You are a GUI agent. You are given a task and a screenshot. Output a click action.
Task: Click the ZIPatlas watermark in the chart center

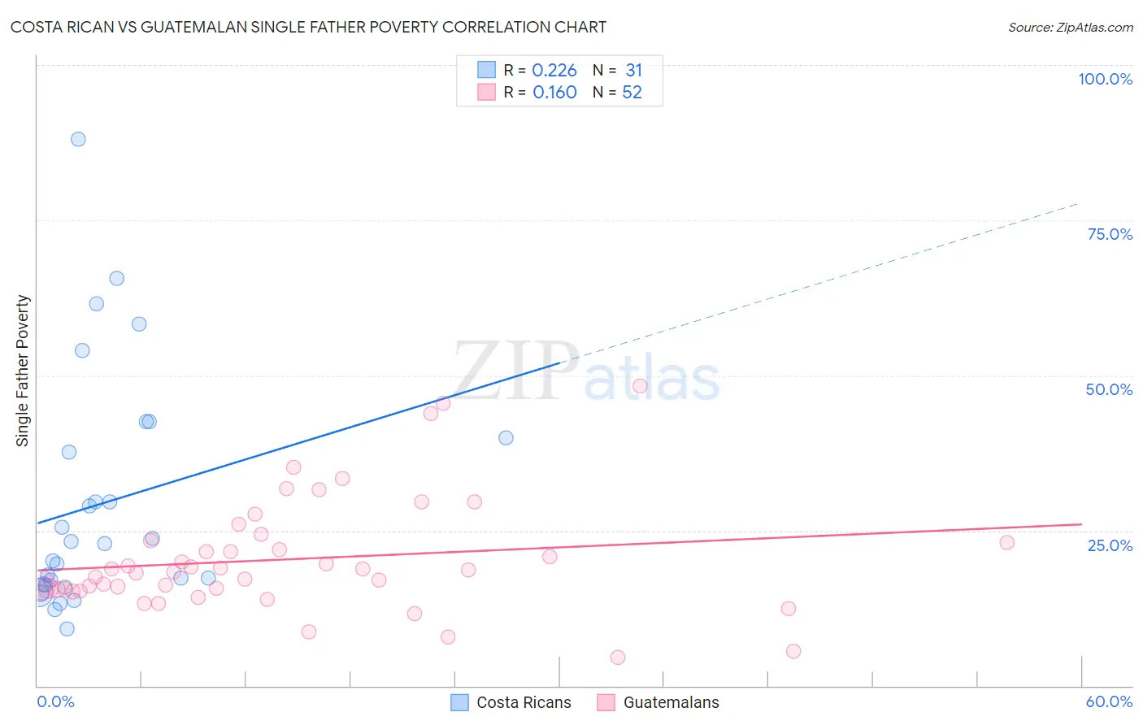(x=586, y=373)
